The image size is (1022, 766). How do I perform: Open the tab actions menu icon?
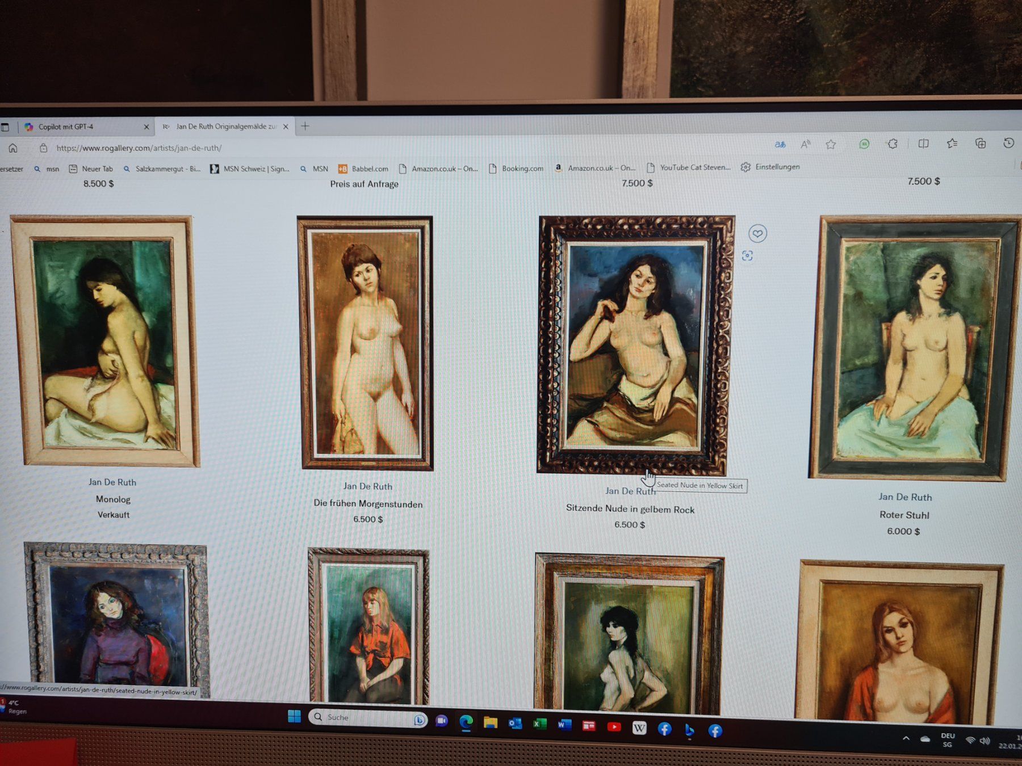(5, 127)
